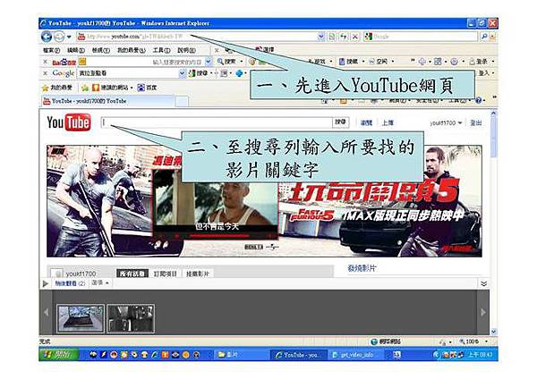Open the 檢視(V) menu

pos(100,50)
